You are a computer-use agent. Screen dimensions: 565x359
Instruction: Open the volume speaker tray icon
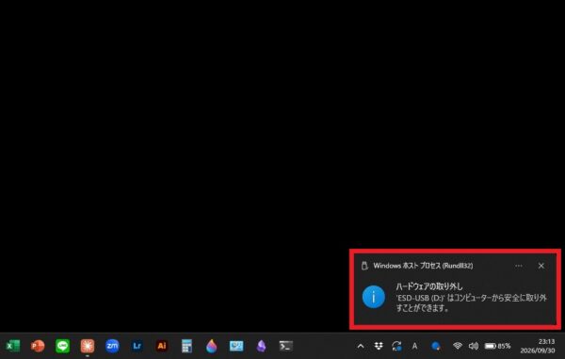[x=474, y=346]
